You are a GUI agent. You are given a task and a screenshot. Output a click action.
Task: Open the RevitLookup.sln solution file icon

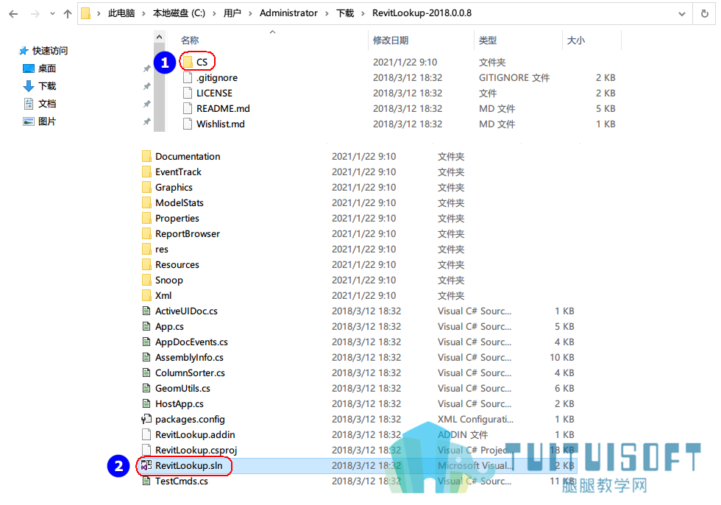tap(146, 465)
